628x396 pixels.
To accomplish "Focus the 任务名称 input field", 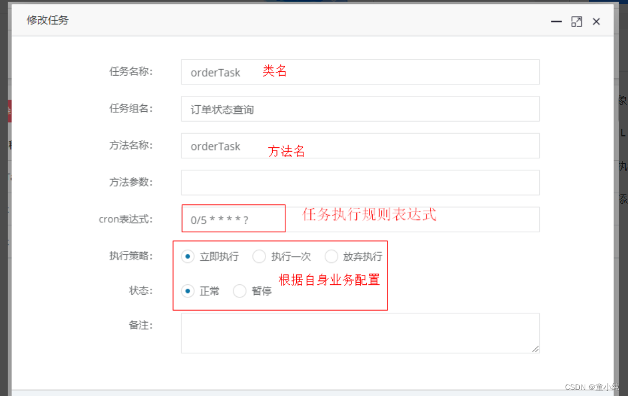I will (360, 72).
